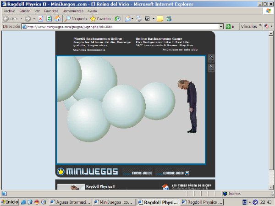
Task: Click the Trucos Juegos link
Action: (142, 173)
